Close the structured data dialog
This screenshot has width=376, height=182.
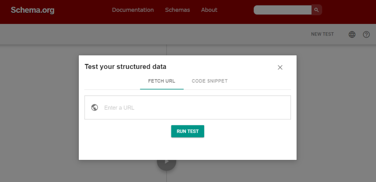click(280, 67)
